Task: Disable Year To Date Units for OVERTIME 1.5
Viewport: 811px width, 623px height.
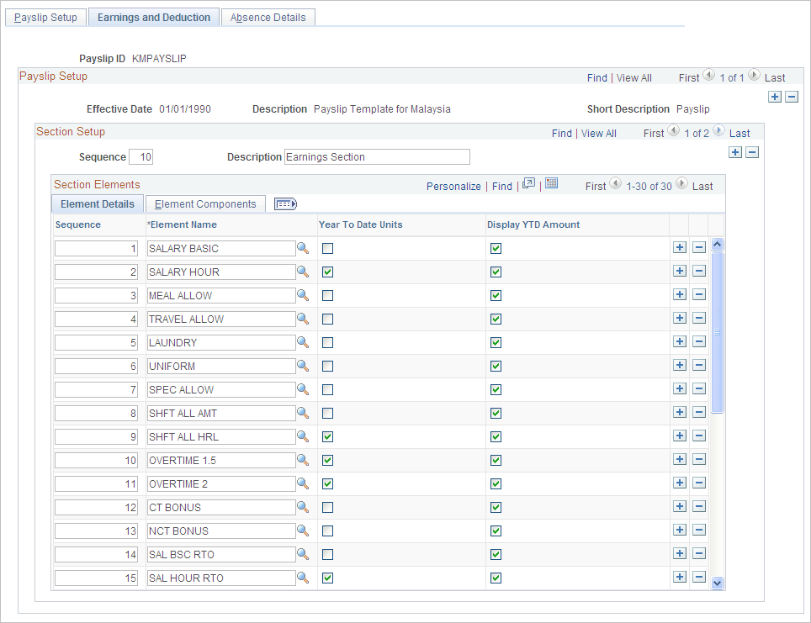Action: point(327,460)
